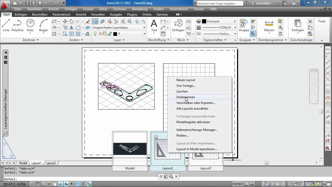This screenshot has width=332, height=187.
Task: Expand the Ändern panel
Action: pyautogui.click(x=76, y=40)
